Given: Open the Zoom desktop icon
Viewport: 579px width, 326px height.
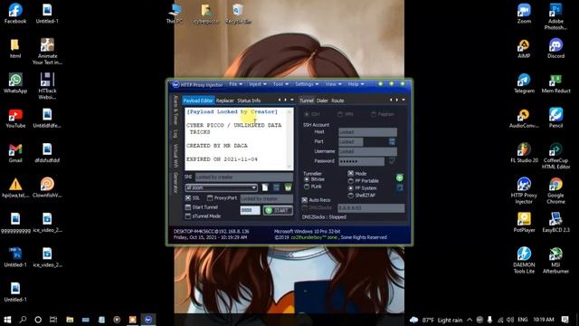Looking at the screenshot, I should pyautogui.click(x=524, y=14).
